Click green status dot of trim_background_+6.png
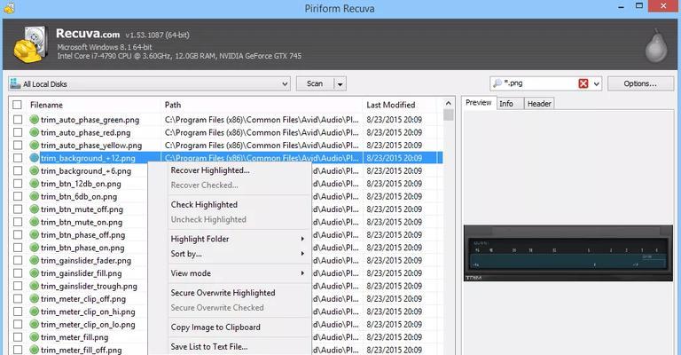Image resolution: width=681 pixels, height=355 pixels. pyautogui.click(x=35, y=170)
